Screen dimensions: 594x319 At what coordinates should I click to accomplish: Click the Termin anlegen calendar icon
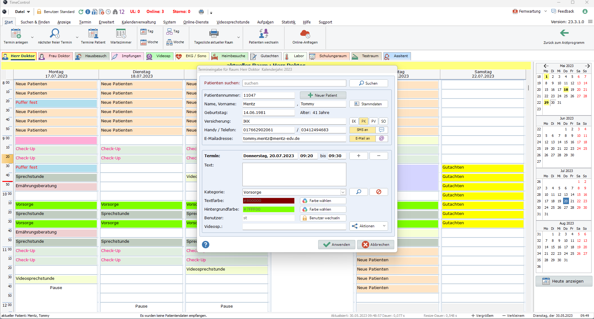tap(16, 33)
